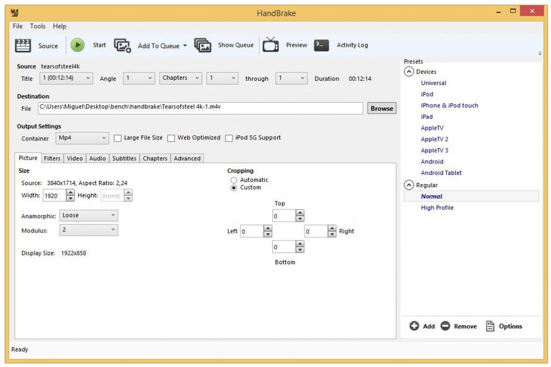
Task: Enable the Large File Size checkbox
Action: [118, 138]
